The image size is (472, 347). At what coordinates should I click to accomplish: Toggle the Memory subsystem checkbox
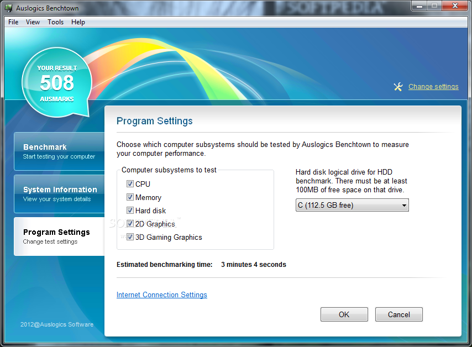click(130, 197)
